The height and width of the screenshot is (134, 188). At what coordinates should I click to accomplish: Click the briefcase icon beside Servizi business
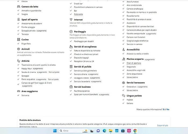click(x=71, y=87)
